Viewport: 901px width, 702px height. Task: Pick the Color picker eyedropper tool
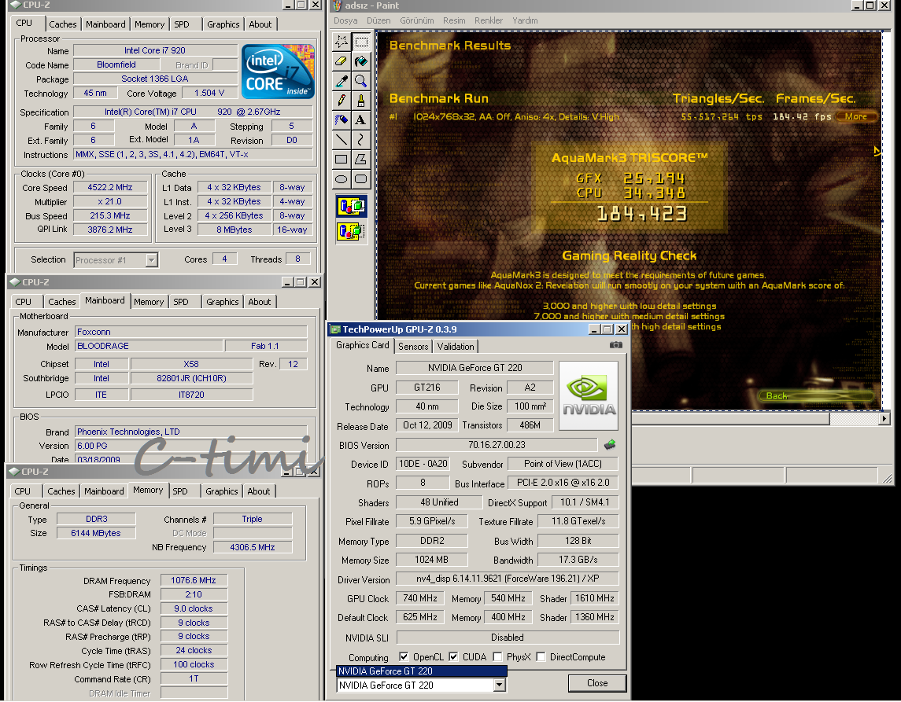click(x=342, y=81)
